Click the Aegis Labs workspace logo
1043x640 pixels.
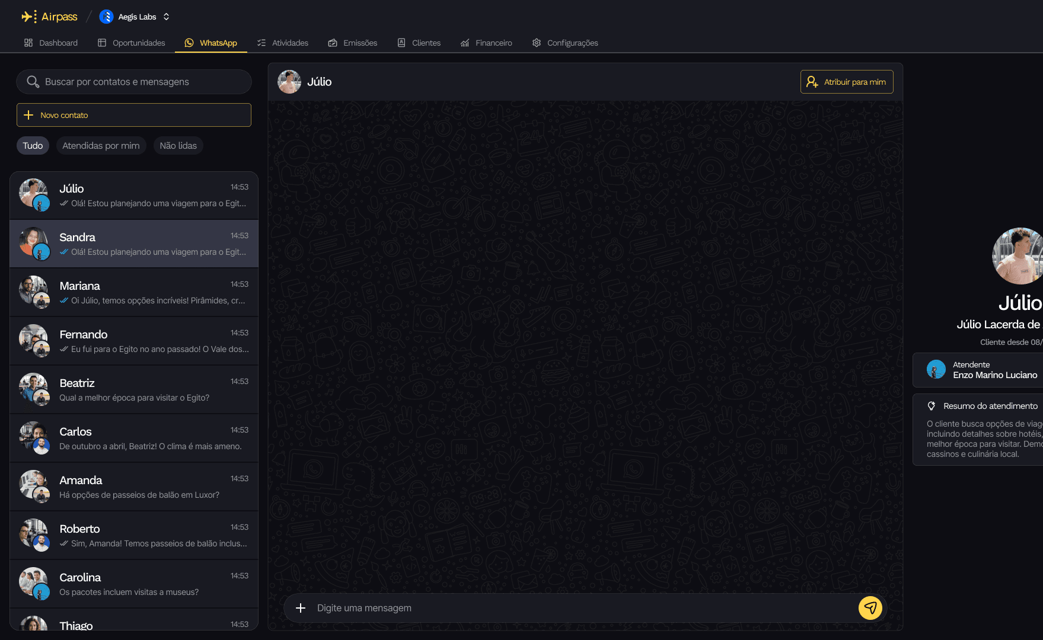(106, 17)
